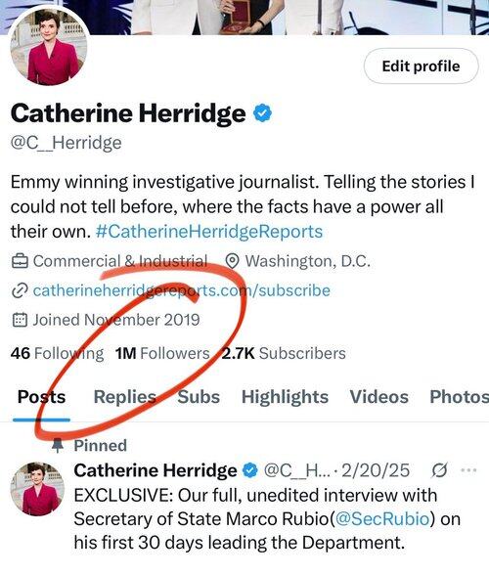View the 2.7K Subscribers list
This screenshot has height=575, width=489.
284,354
